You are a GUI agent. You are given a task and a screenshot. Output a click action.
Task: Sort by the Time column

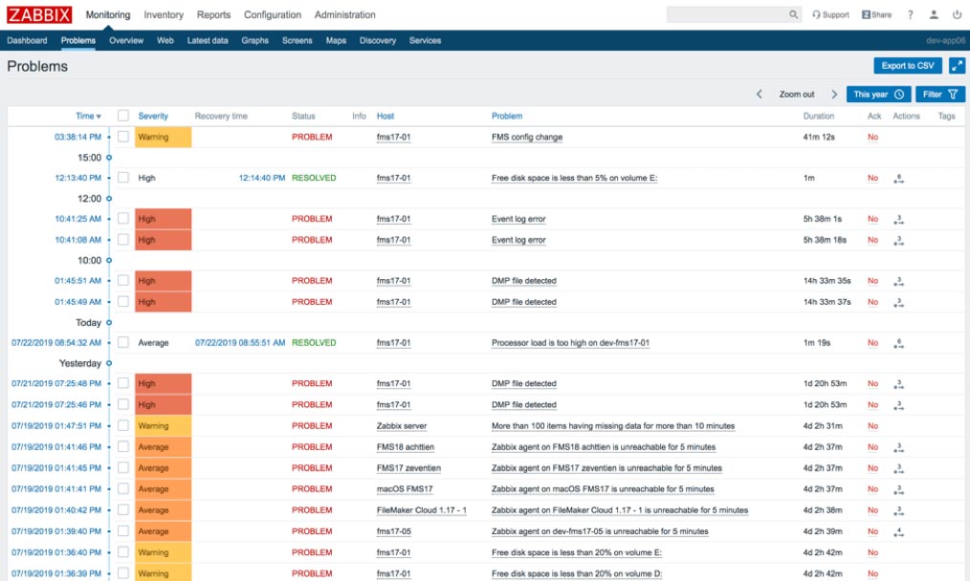coord(88,116)
